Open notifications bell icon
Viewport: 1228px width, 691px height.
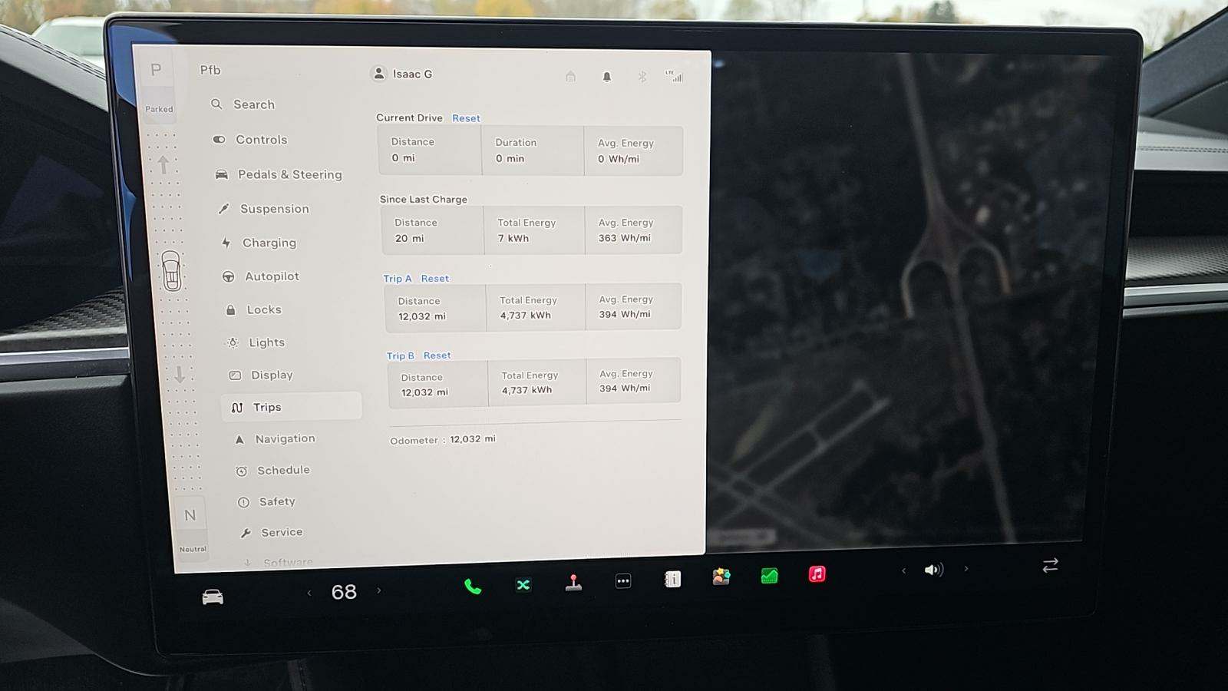click(606, 77)
